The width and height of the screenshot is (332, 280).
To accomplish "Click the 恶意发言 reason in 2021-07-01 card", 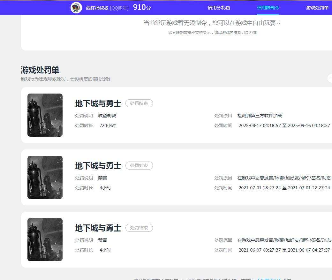I will click(x=284, y=178).
